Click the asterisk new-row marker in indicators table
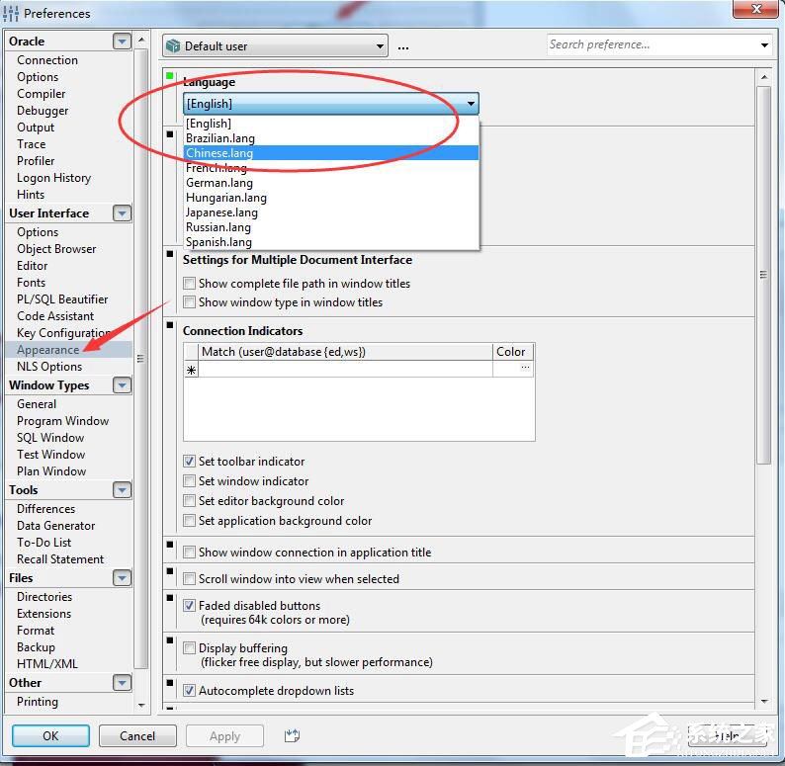The image size is (785, 766). pos(191,371)
